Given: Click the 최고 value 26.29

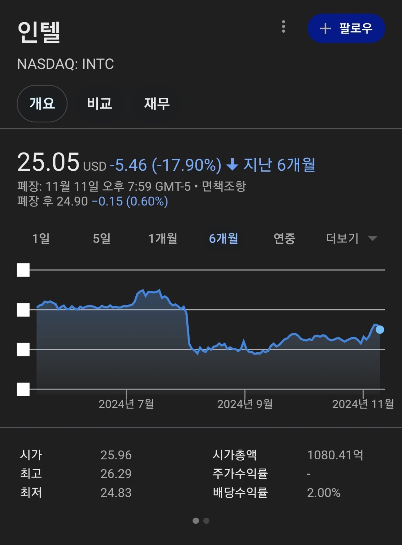Looking at the screenshot, I should (116, 474).
